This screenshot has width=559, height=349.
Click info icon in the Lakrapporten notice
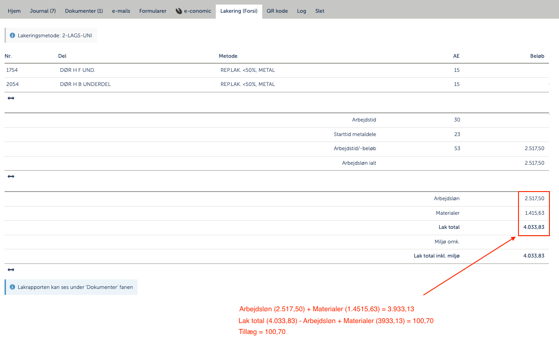[12, 288]
